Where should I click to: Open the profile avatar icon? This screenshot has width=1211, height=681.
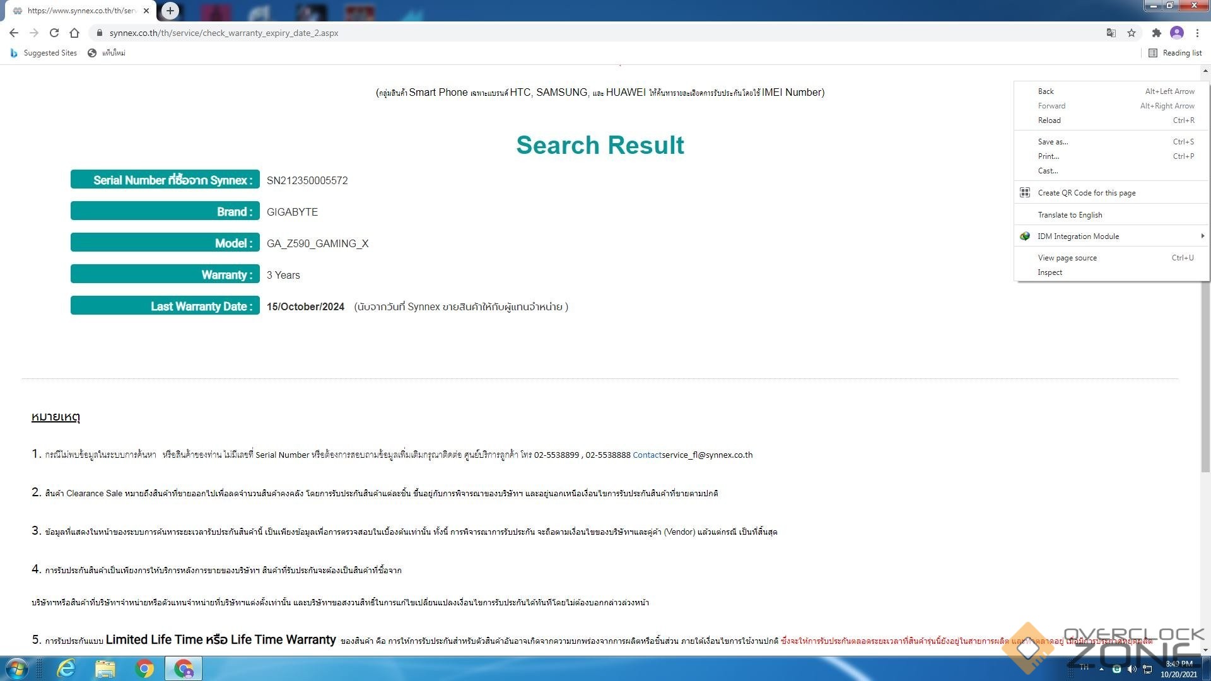pyautogui.click(x=1177, y=33)
